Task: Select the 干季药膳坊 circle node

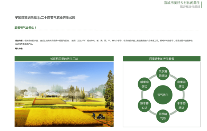Action: 181,106
